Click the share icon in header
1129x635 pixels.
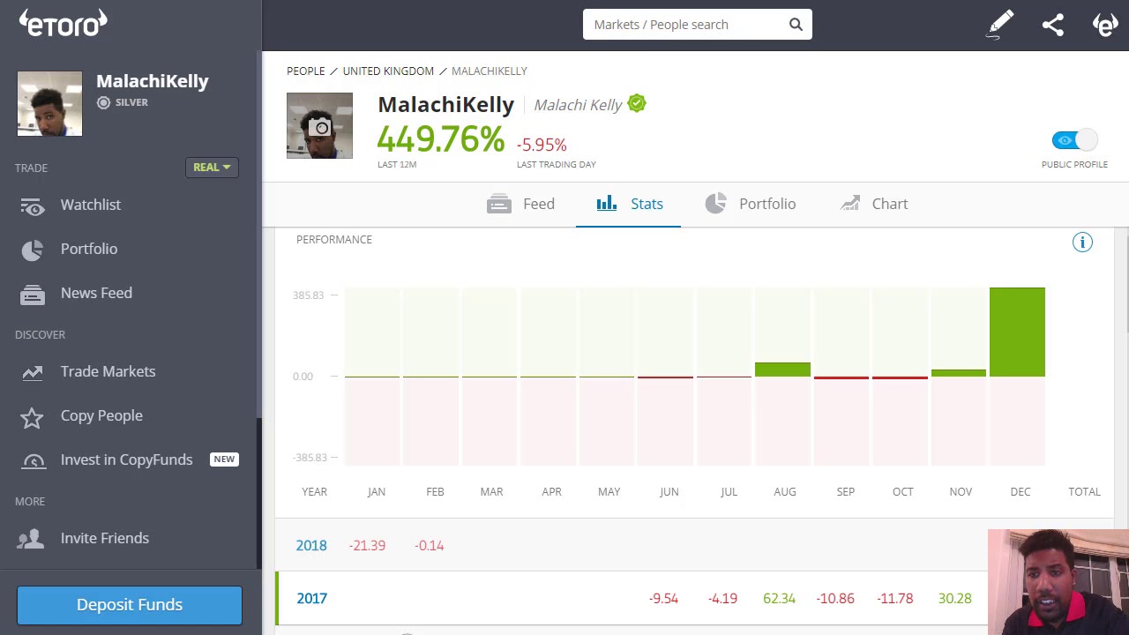[1052, 25]
